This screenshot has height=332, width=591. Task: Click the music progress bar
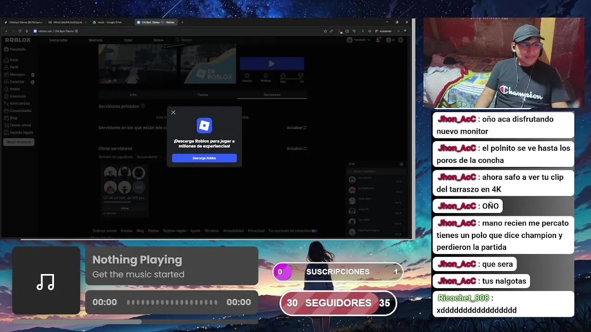click(172, 302)
